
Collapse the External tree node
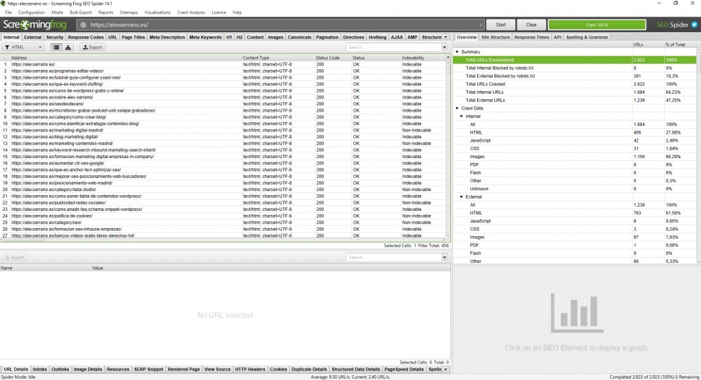pos(461,197)
